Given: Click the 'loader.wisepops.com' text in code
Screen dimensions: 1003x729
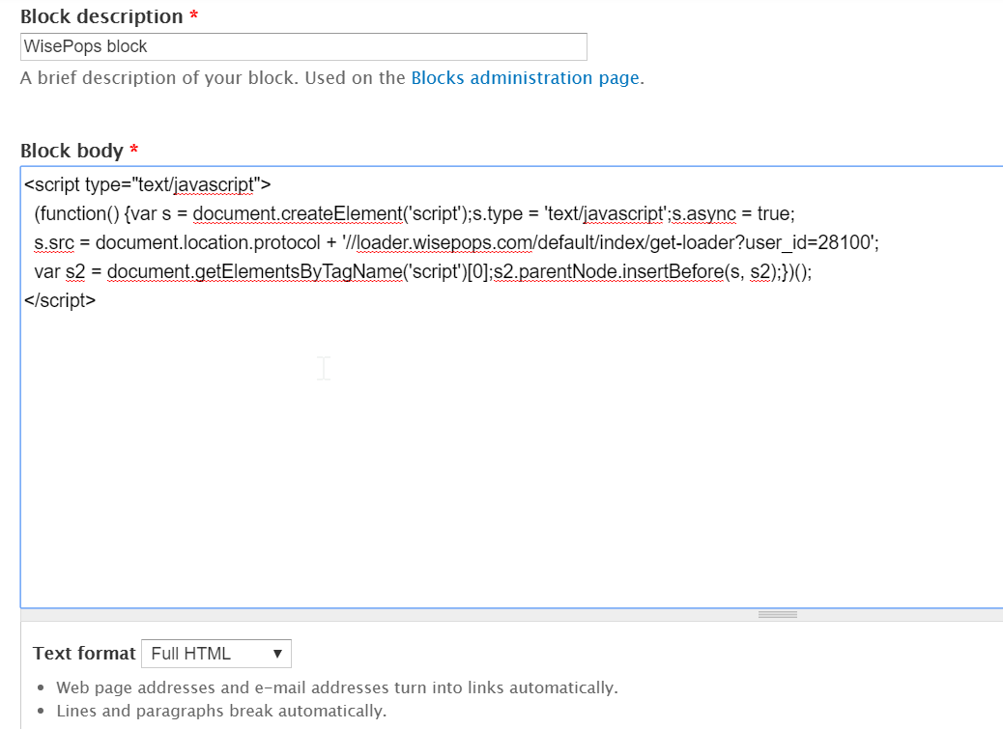Looking at the screenshot, I should tap(444, 242).
